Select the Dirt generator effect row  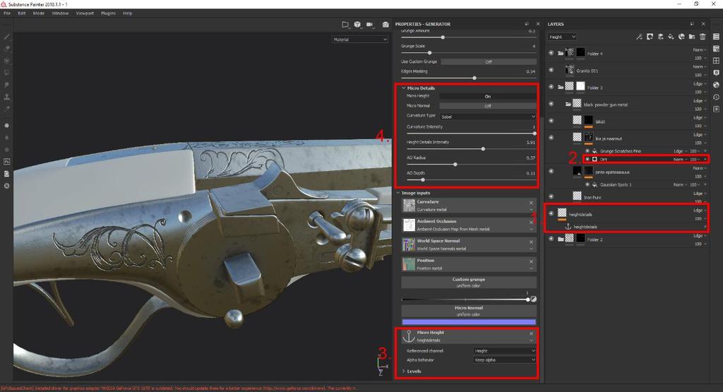pyautogui.click(x=646, y=159)
